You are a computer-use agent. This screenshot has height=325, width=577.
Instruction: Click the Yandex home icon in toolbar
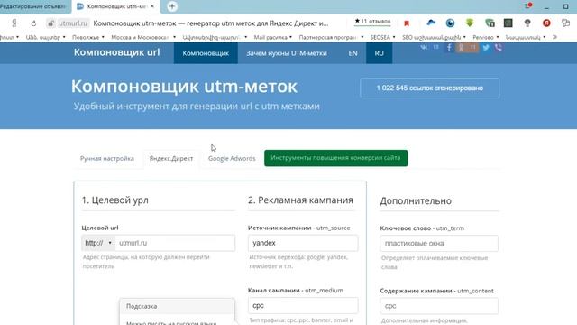click(x=14, y=23)
